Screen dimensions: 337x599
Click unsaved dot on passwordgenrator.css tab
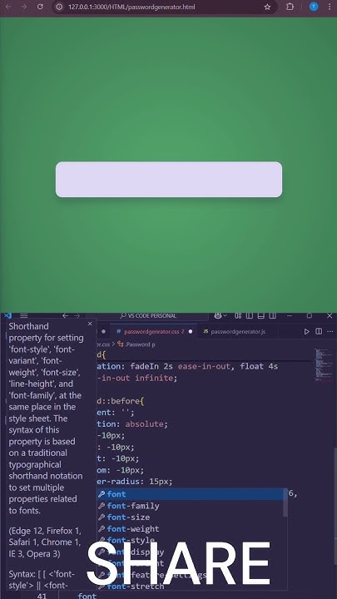(x=191, y=332)
